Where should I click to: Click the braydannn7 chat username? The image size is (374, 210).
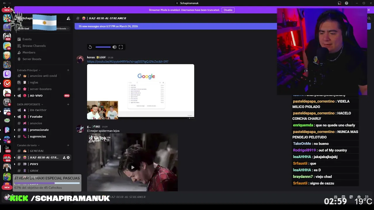tap(303, 177)
